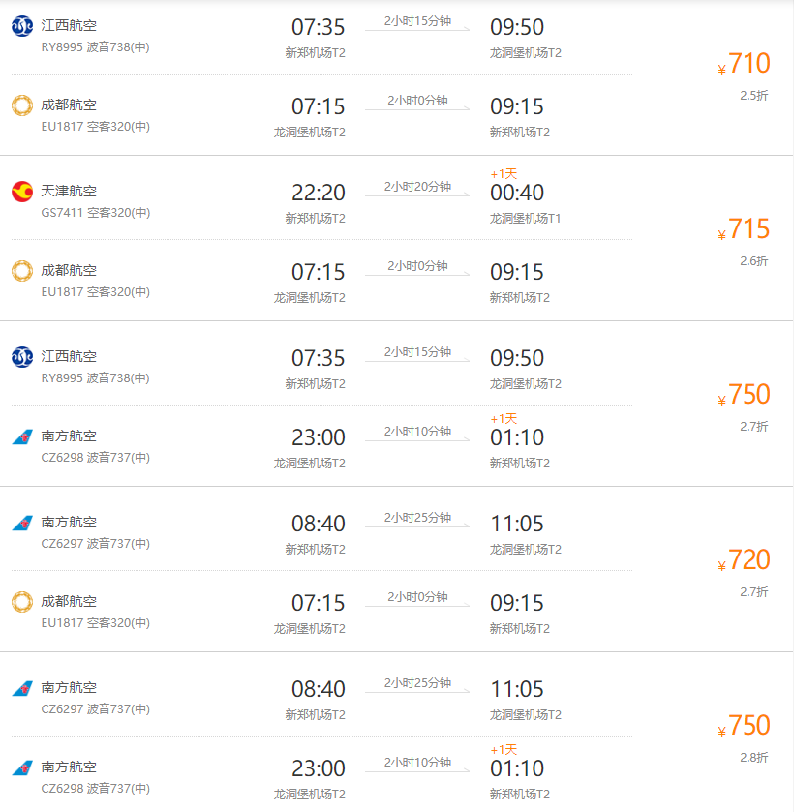Click Chengdu Airlines logo in the ¥720 itinerary
The width and height of the screenshot is (794, 812).
pos(22,602)
